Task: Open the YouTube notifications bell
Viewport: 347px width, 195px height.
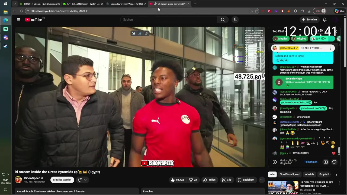Action: [x=325, y=19]
